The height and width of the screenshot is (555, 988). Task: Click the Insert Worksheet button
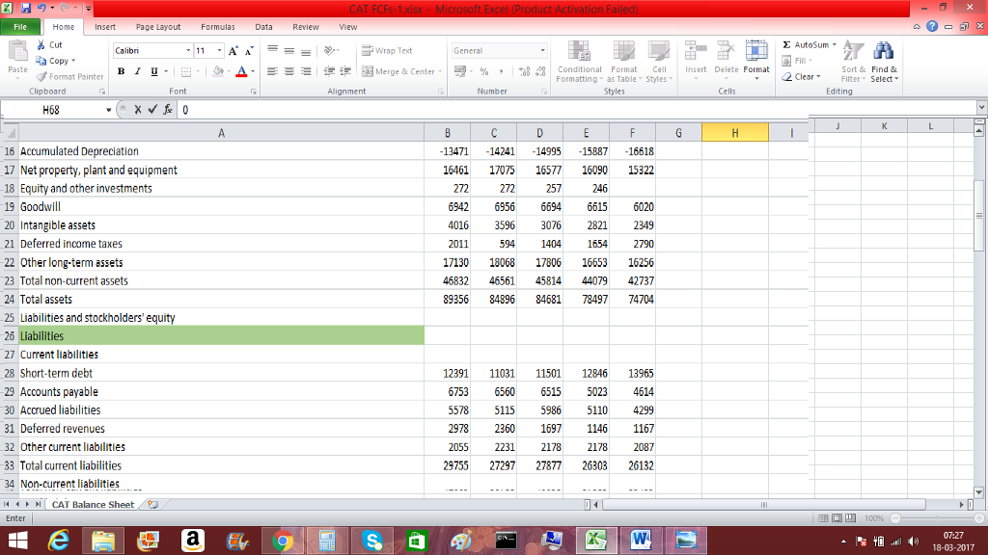[152, 502]
